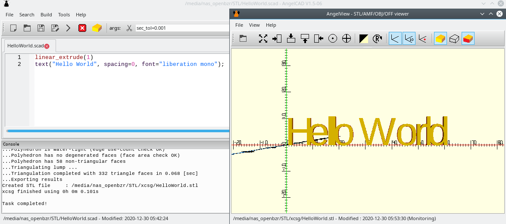506x224 pixels.
Task: Toggle the red-yellow cube backside display
Action: [468, 38]
